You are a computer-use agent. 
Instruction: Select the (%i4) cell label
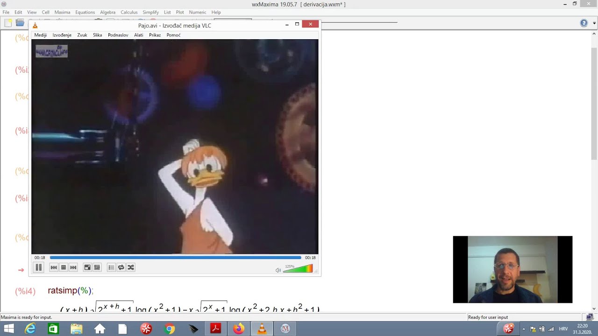tap(25, 291)
